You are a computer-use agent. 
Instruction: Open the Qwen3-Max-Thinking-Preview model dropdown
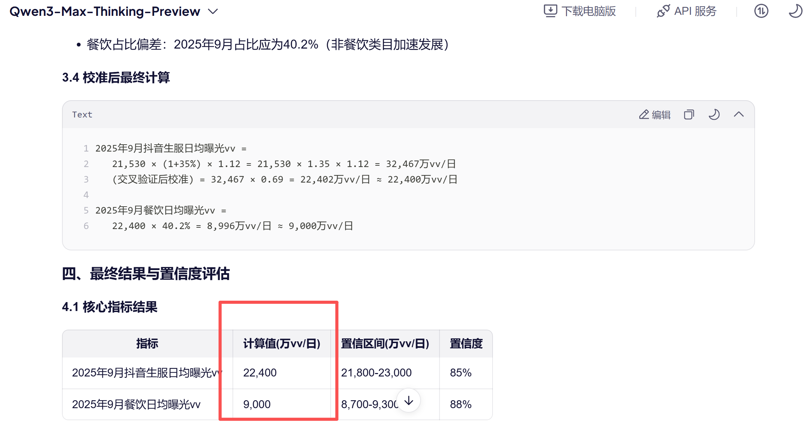tap(105, 11)
